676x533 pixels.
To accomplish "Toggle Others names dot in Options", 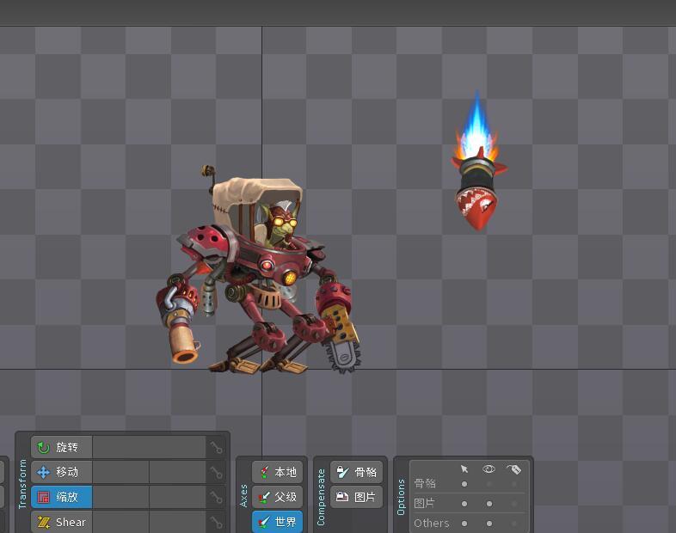I will (514, 524).
